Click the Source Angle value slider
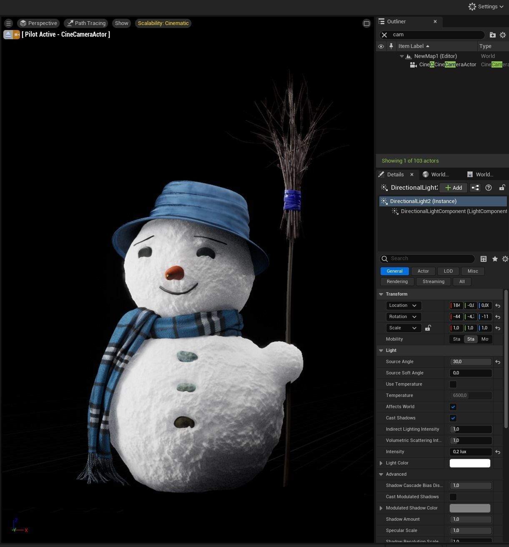 pos(471,362)
